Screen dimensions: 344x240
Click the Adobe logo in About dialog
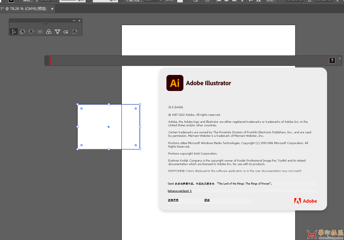pyautogui.click(x=306, y=201)
